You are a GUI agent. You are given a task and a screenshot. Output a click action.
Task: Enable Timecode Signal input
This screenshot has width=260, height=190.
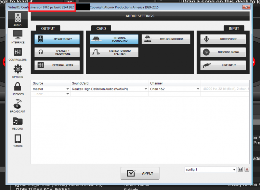pyautogui.click(x=223, y=52)
